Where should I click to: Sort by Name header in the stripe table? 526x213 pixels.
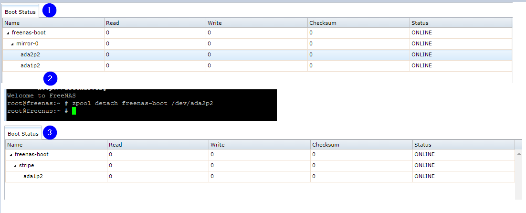56,145
